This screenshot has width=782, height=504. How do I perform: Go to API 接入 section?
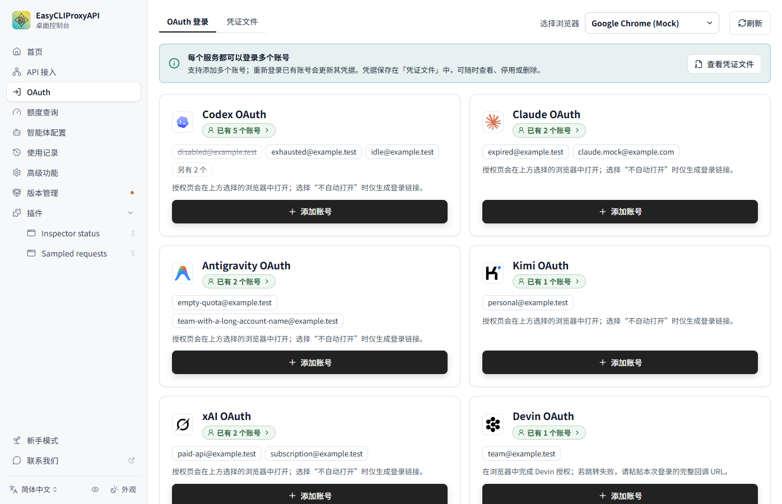click(x=73, y=72)
